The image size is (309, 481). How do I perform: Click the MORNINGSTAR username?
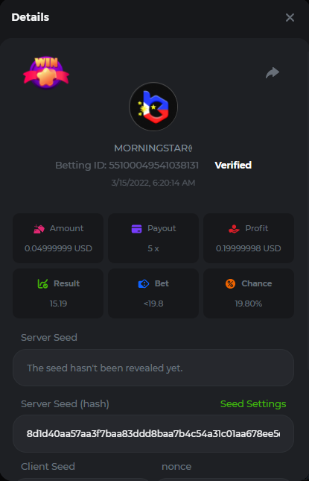click(153, 148)
